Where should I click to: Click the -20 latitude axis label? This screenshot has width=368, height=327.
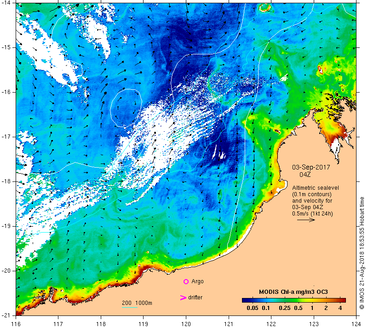click(x=6, y=271)
